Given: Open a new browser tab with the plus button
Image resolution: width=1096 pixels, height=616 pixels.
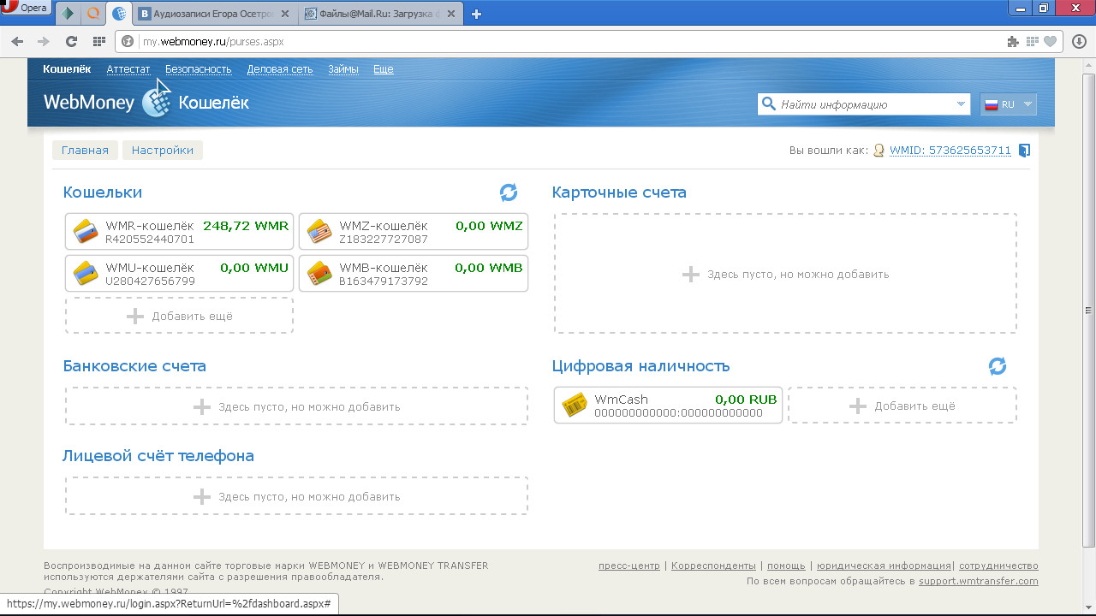Looking at the screenshot, I should 477,14.
